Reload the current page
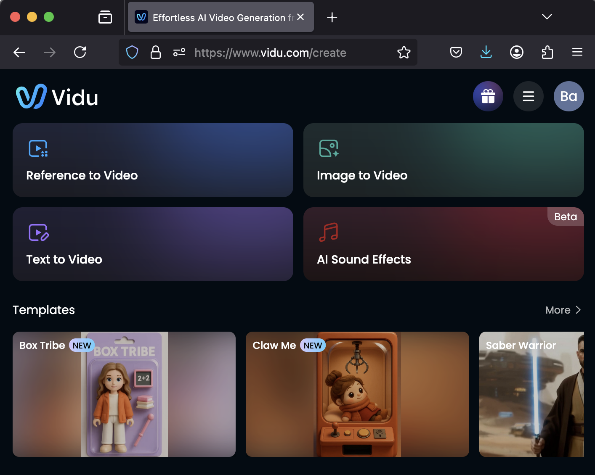Image resolution: width=595 pixels, height=475 pixels. click(80, 52)
